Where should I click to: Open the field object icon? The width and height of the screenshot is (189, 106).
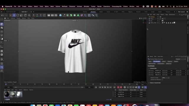(x=85, y=15)
